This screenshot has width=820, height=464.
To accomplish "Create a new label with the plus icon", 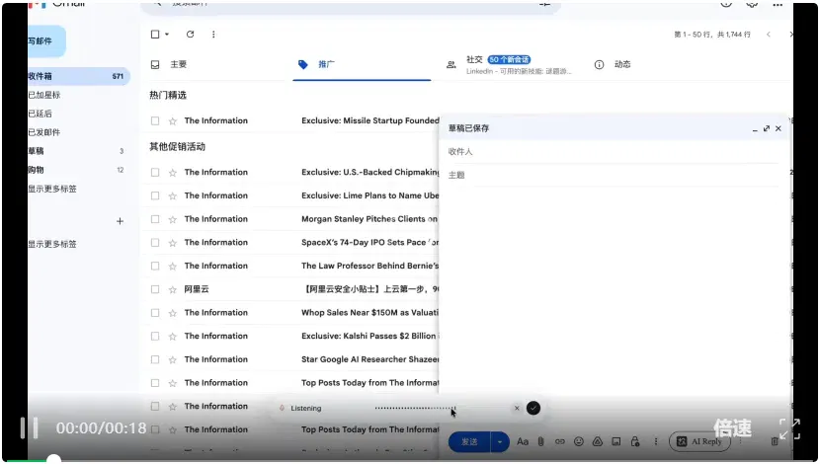I will [120, 221].
